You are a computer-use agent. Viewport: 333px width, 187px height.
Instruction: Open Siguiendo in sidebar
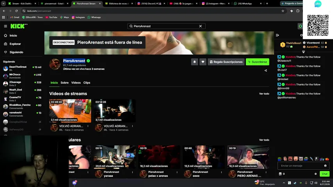click(16, 52)
